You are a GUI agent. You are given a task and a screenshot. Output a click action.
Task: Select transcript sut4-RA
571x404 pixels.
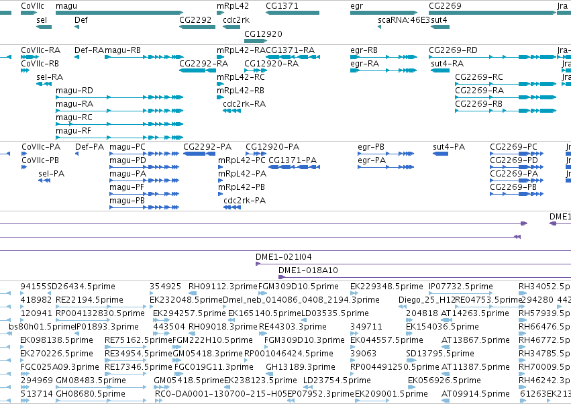tap(447, 64)
